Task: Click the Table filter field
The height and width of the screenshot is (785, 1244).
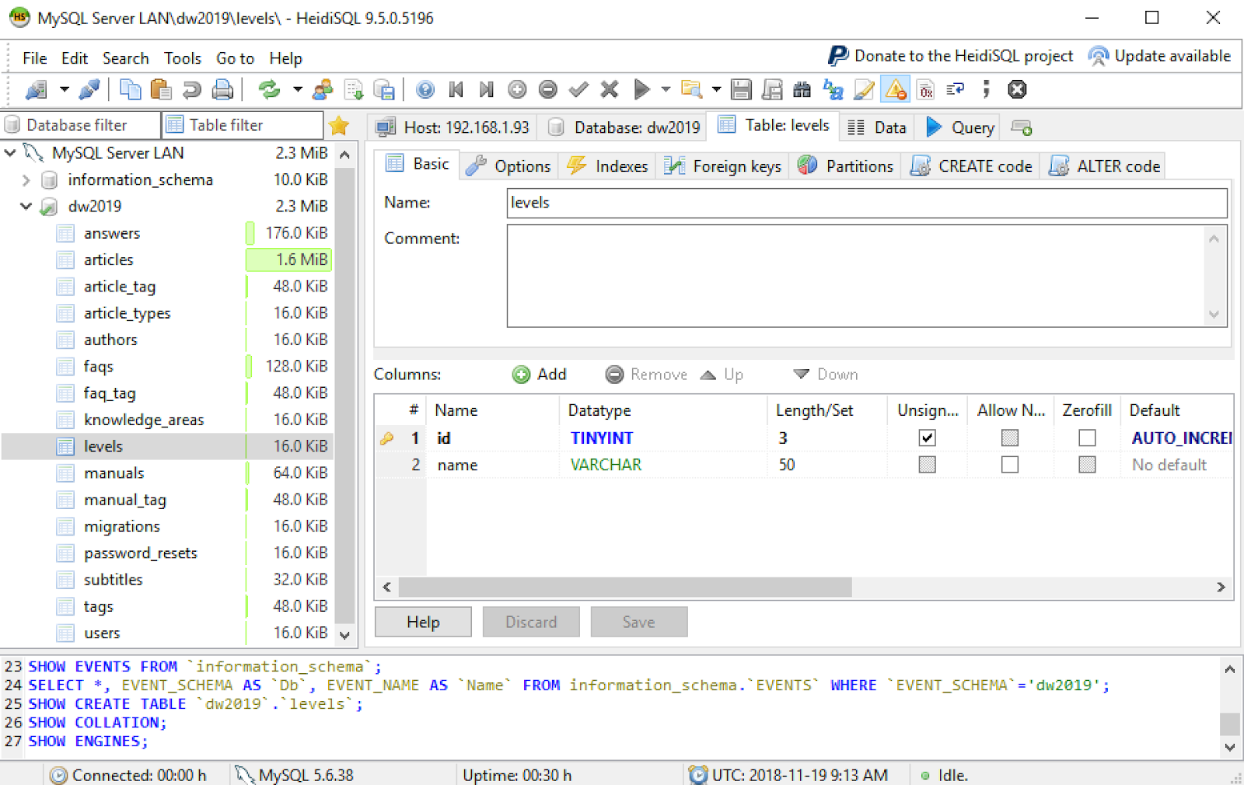Action: pos(242,125)
